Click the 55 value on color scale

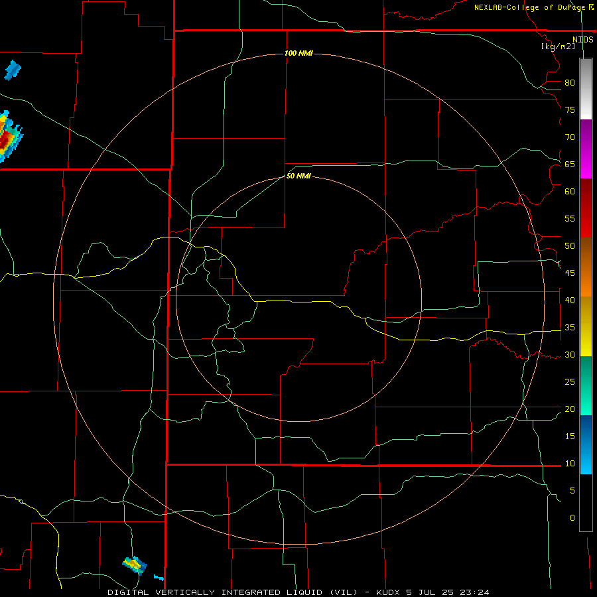point(570,218)
